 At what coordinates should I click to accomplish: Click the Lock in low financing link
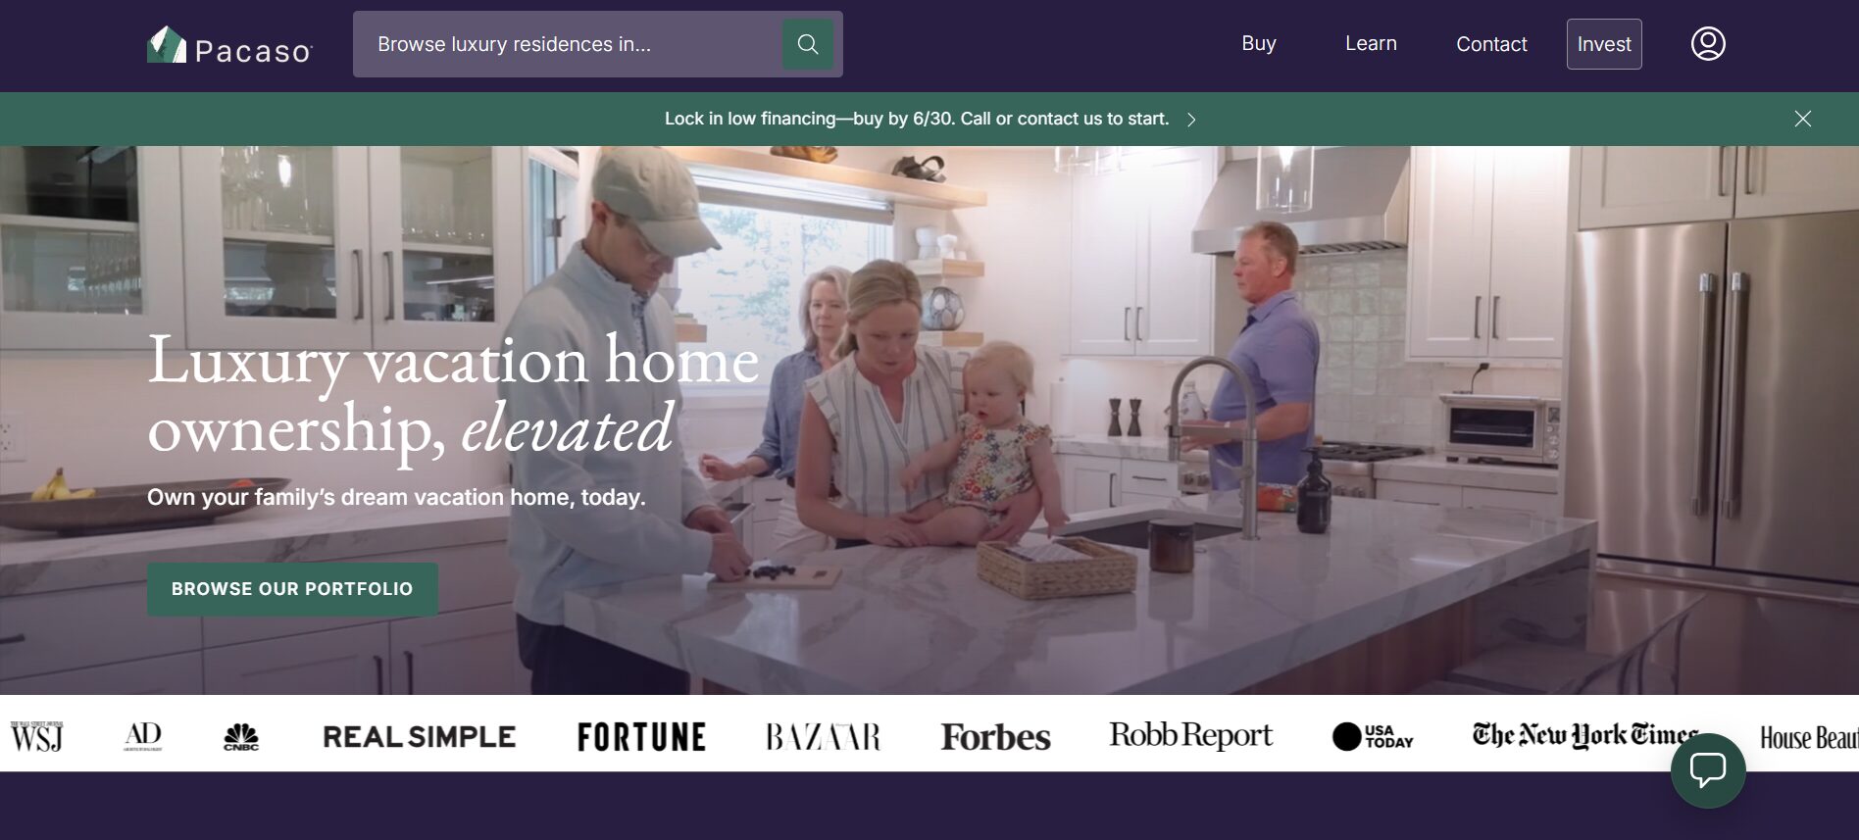(917, 119)
